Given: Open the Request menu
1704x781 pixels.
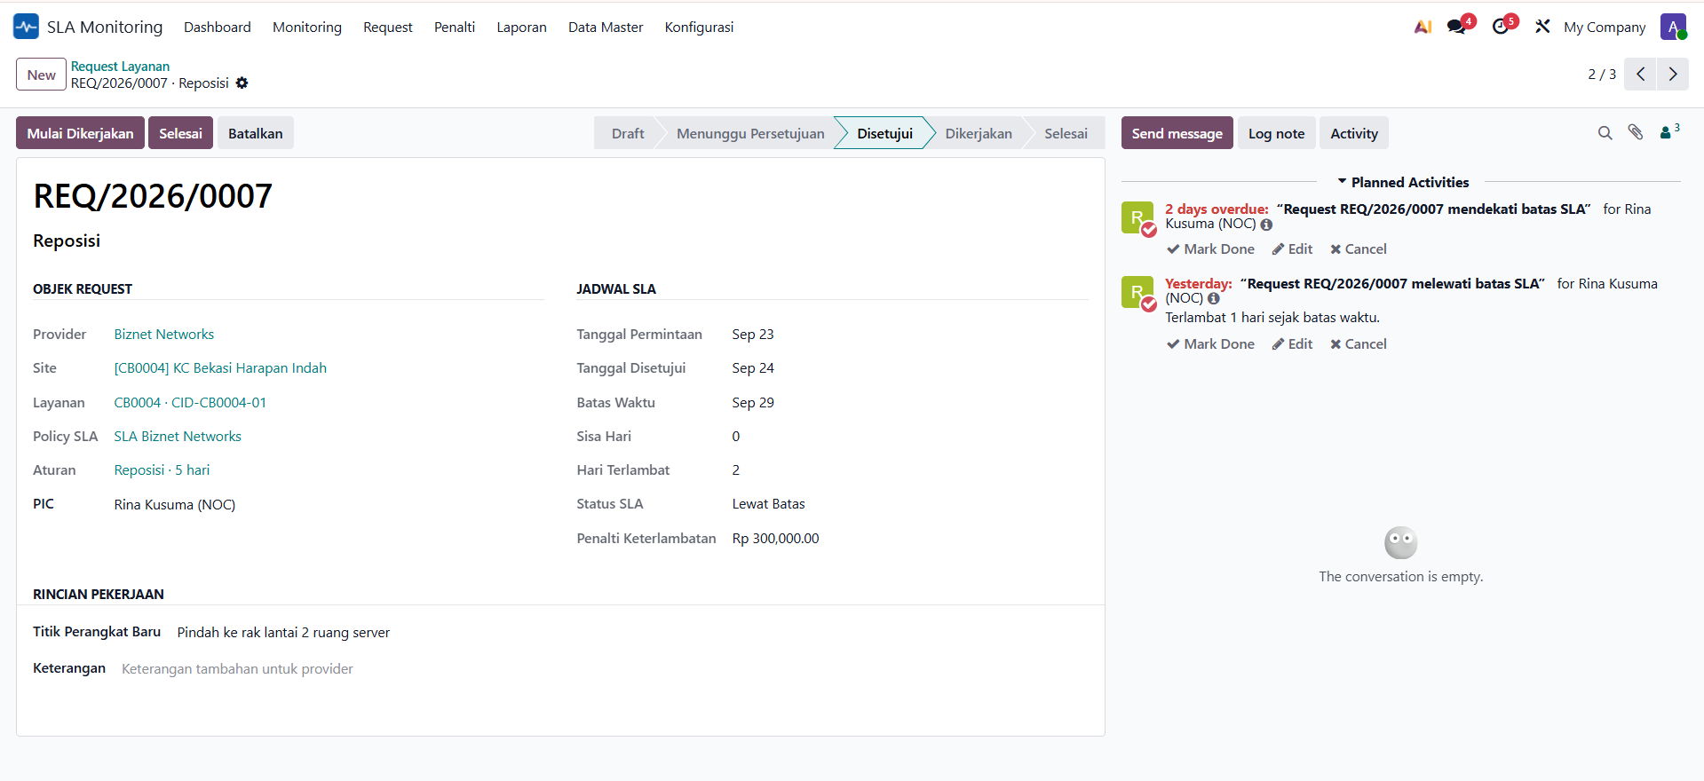Looking at the screenshot, I should 388,27.
